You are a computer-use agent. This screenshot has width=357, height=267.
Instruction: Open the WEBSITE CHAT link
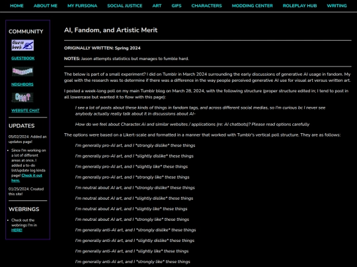[x=25, y=111]
